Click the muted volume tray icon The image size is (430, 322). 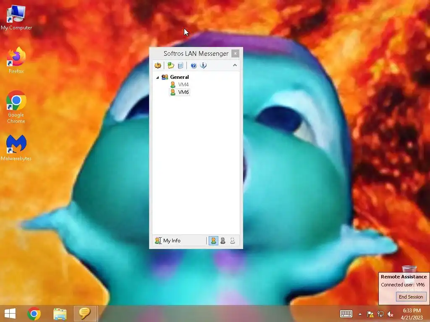(x=390, y=314)
